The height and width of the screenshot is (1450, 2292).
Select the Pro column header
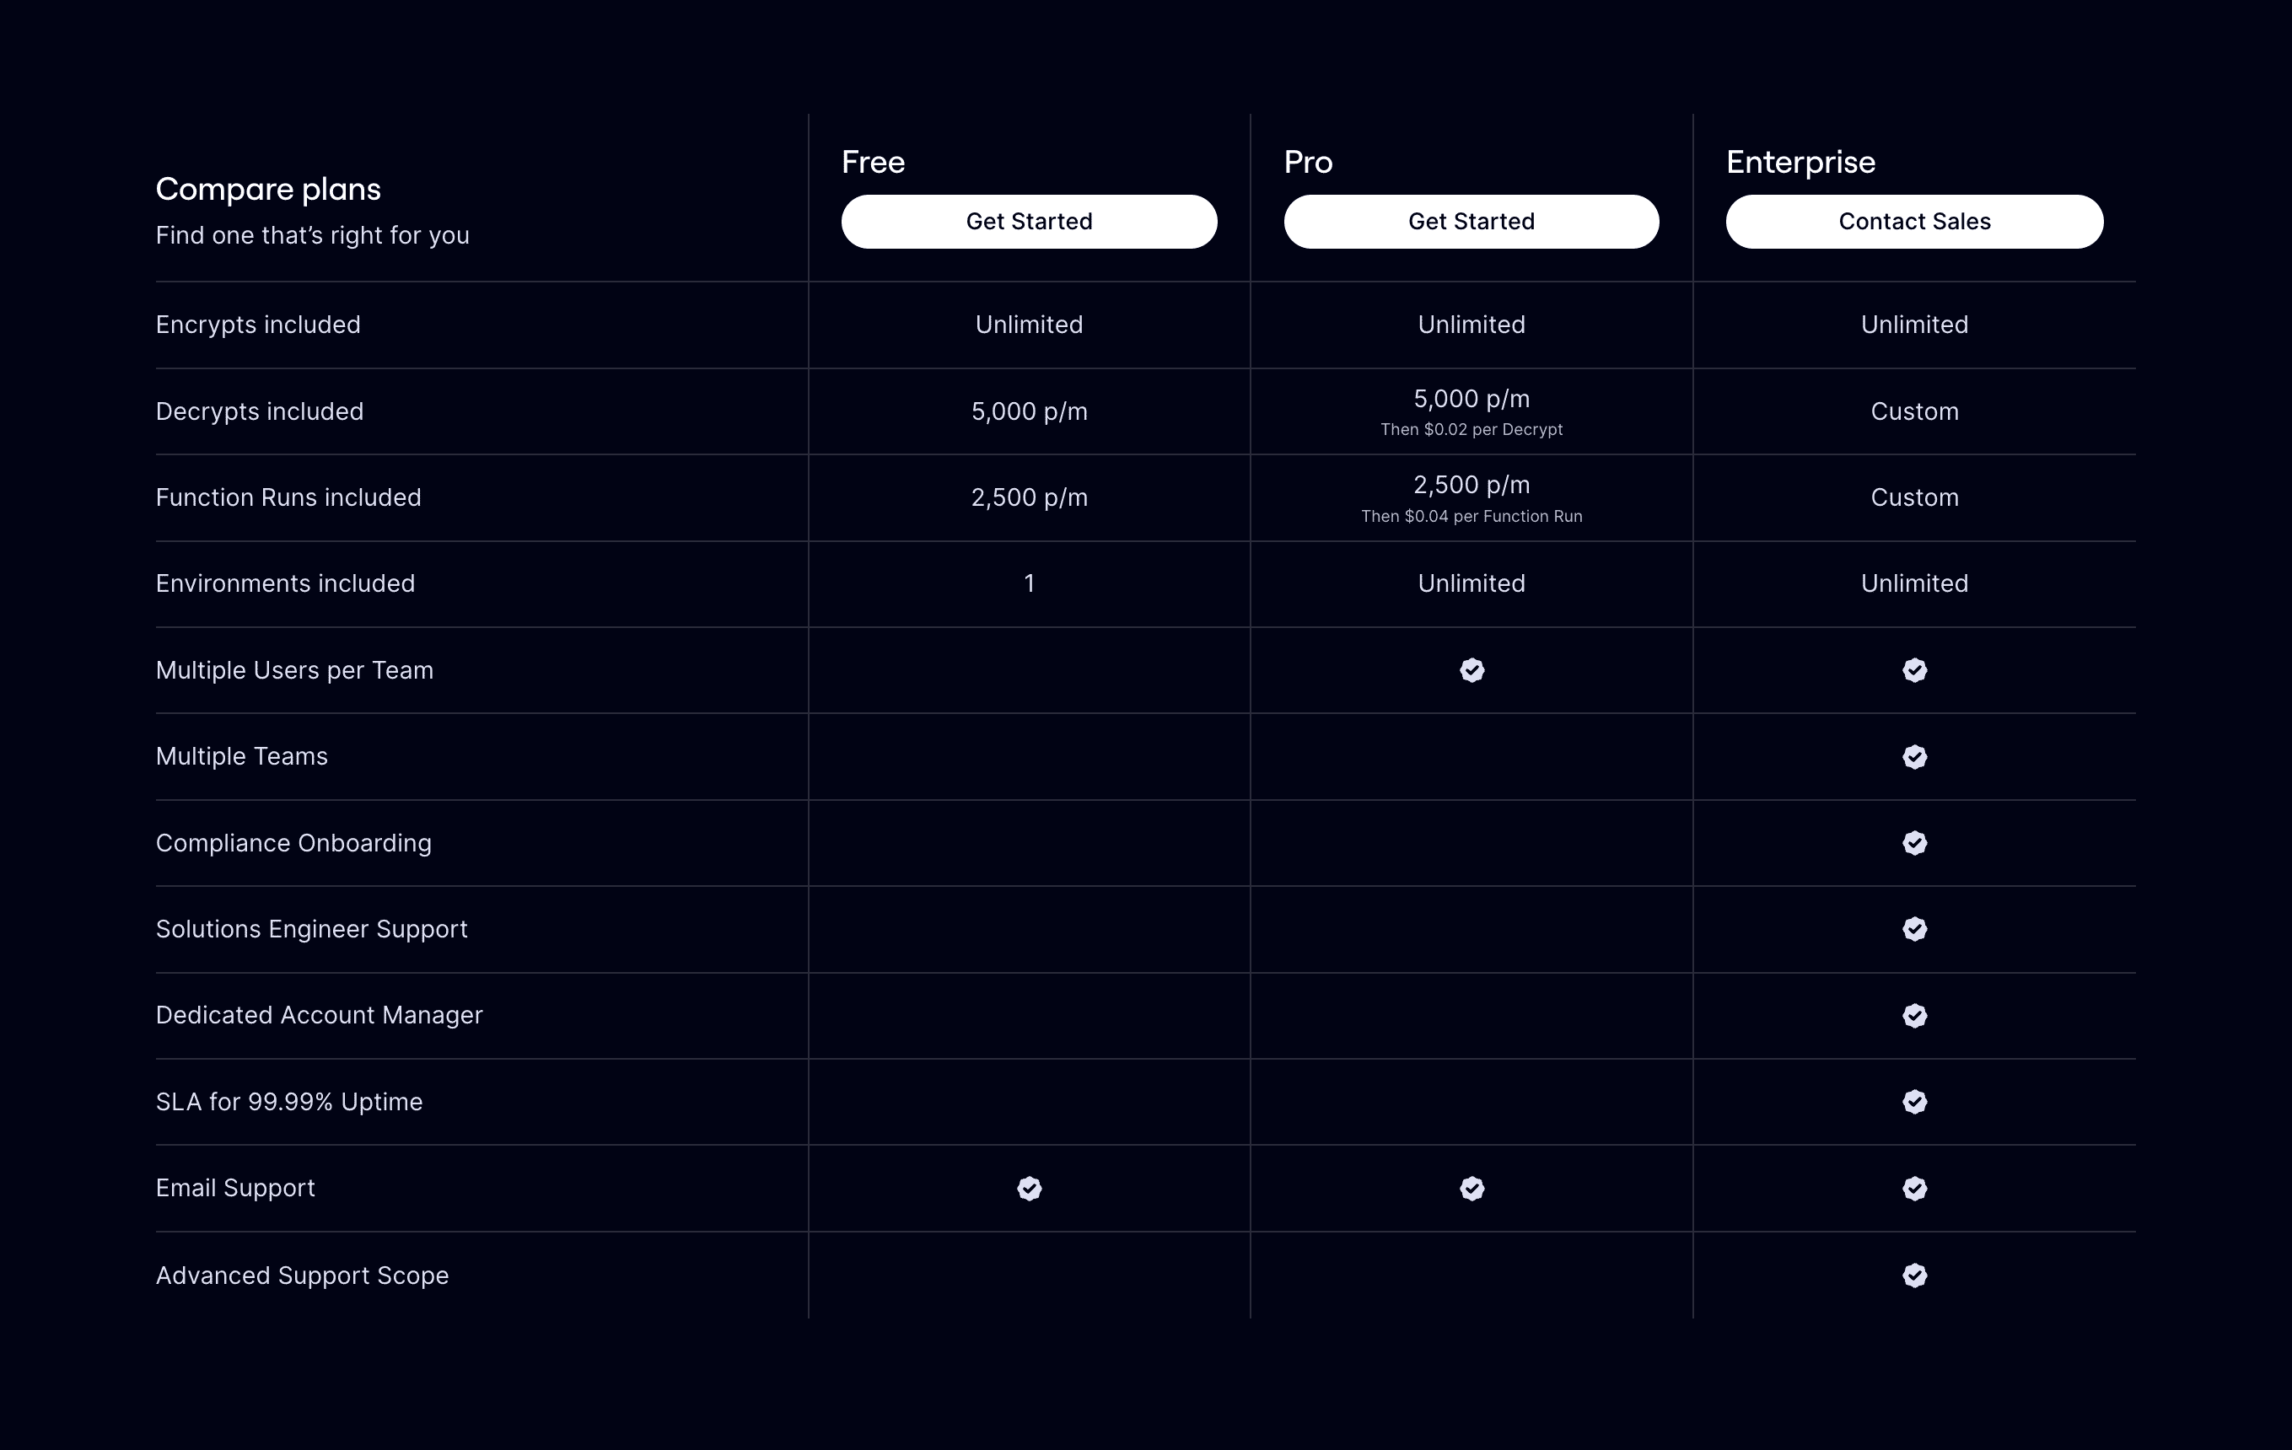[1308, 162]
